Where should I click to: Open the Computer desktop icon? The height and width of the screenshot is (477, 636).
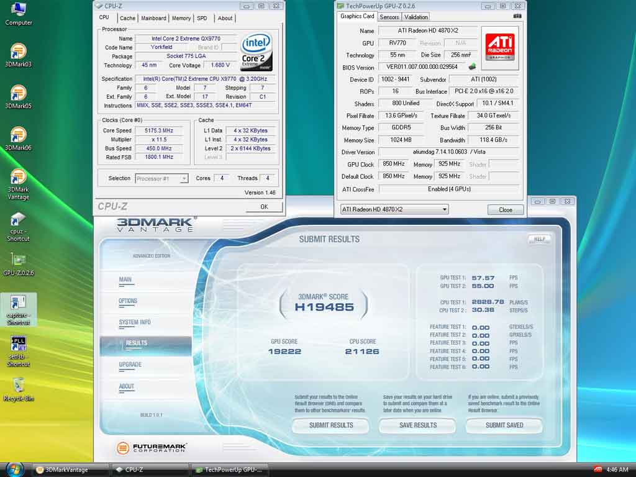coord(18,14)
